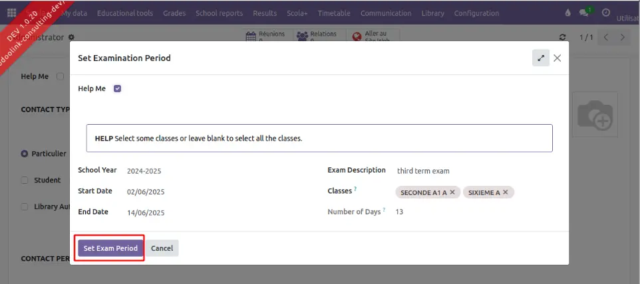Remove the SECONDE A1 A class tag

[x=452, y=192]
